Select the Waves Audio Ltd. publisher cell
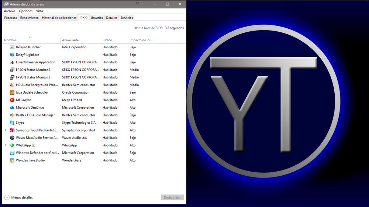The width and height of the screenshot is (369, 207). click(x=75, y=137)
